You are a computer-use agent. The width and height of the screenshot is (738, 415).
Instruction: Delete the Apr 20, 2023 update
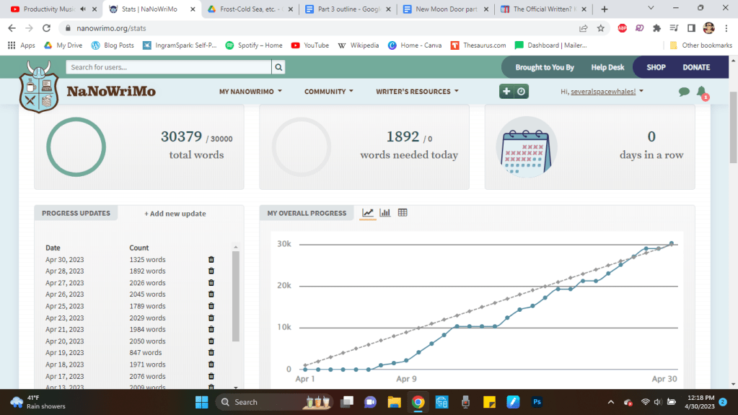(211, 341)
